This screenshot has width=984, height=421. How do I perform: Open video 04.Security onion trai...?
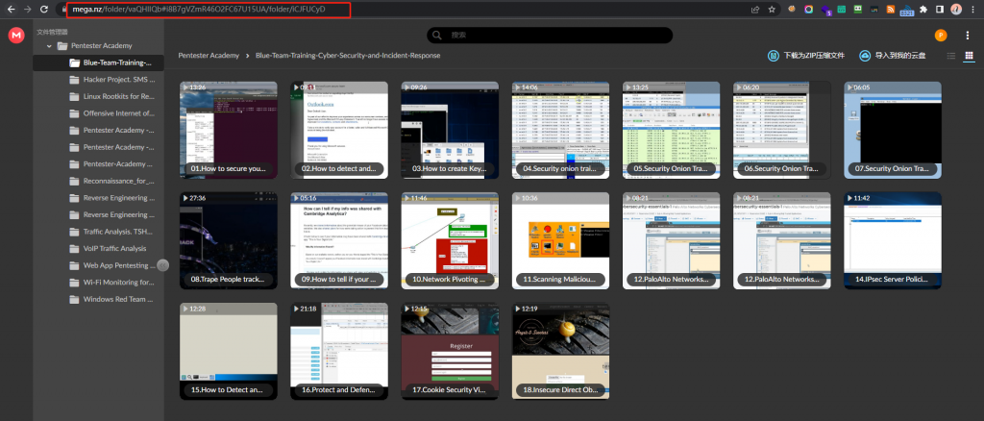point(560,130)
